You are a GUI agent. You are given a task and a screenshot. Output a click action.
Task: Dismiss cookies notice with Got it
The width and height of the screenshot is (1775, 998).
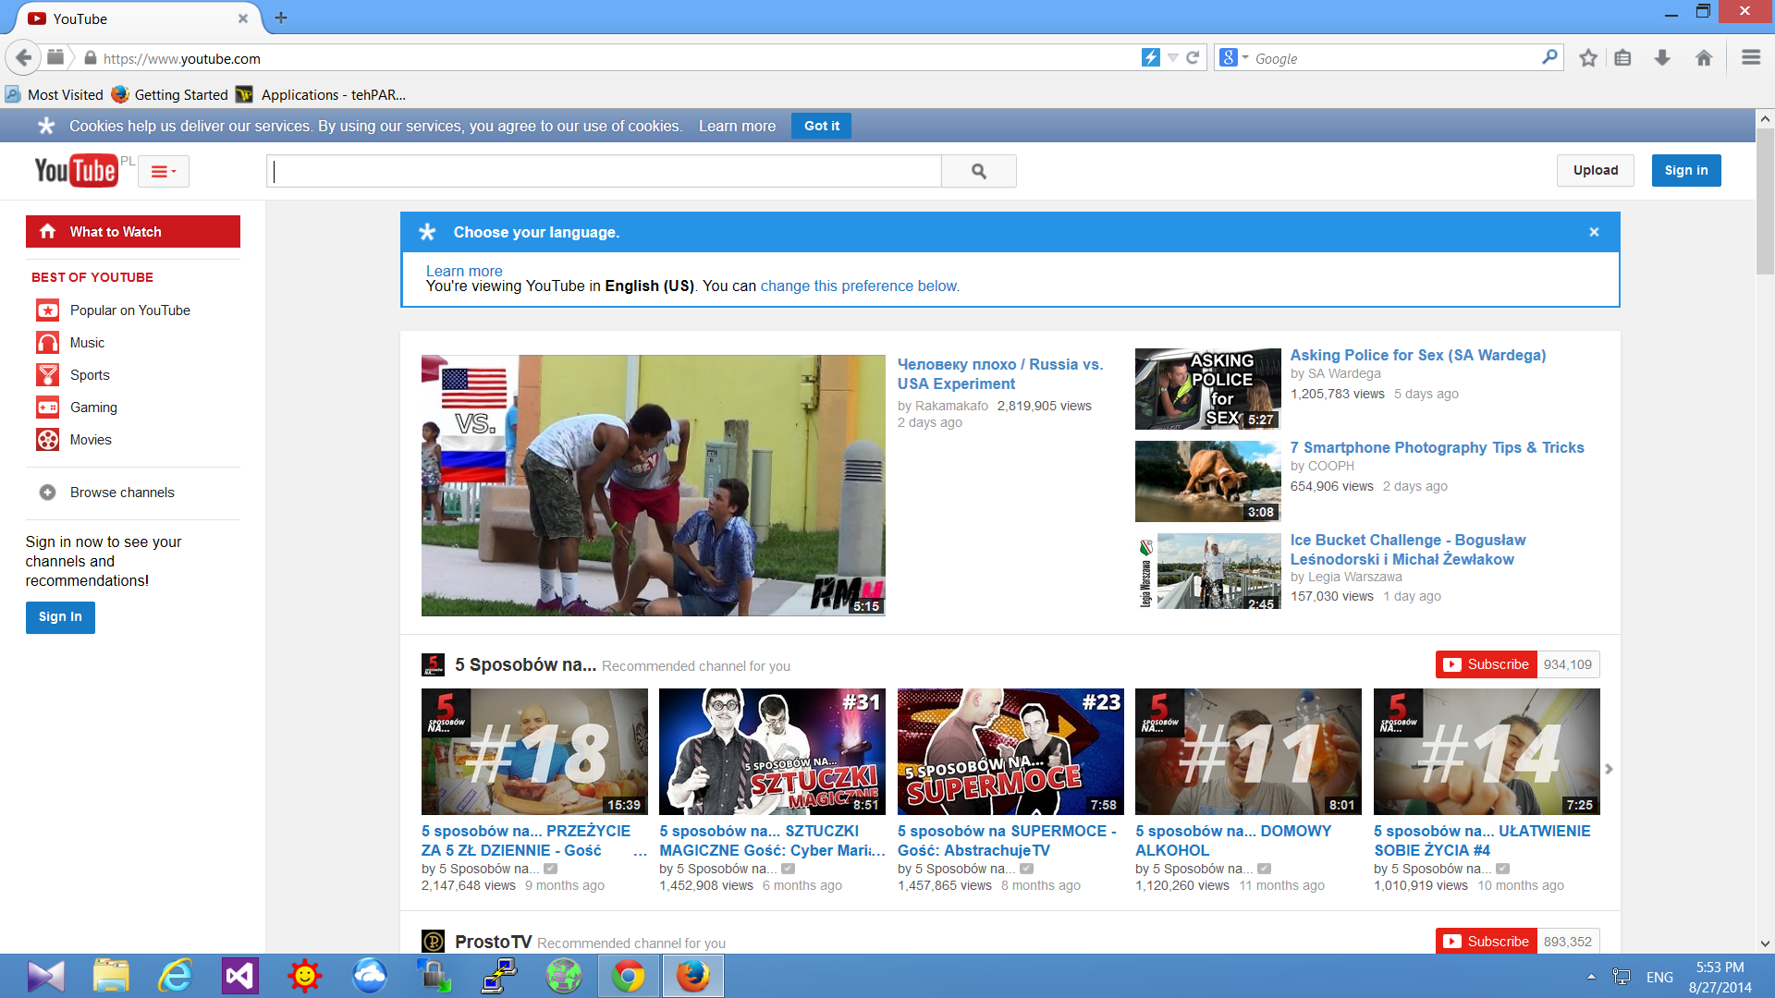(822, 126)
